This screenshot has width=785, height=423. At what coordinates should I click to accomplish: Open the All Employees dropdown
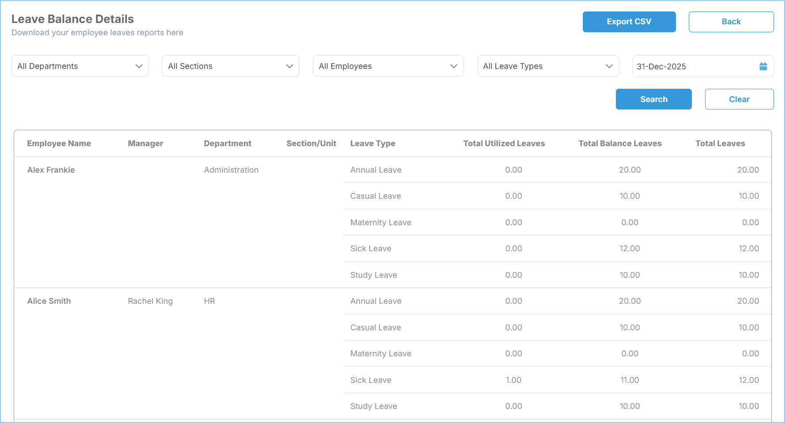(x=388, y=66)
